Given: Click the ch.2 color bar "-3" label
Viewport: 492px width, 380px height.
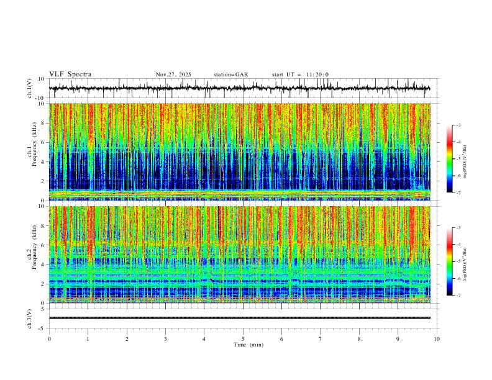Looking at the screenshot, I should coord(458,228).
